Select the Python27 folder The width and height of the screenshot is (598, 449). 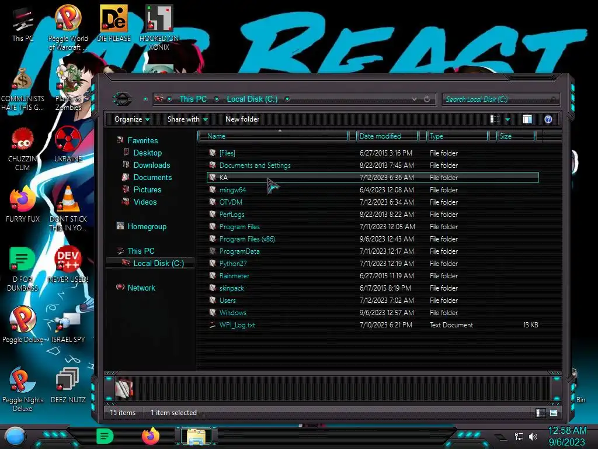pyautogui.click(x=373, y=264)
